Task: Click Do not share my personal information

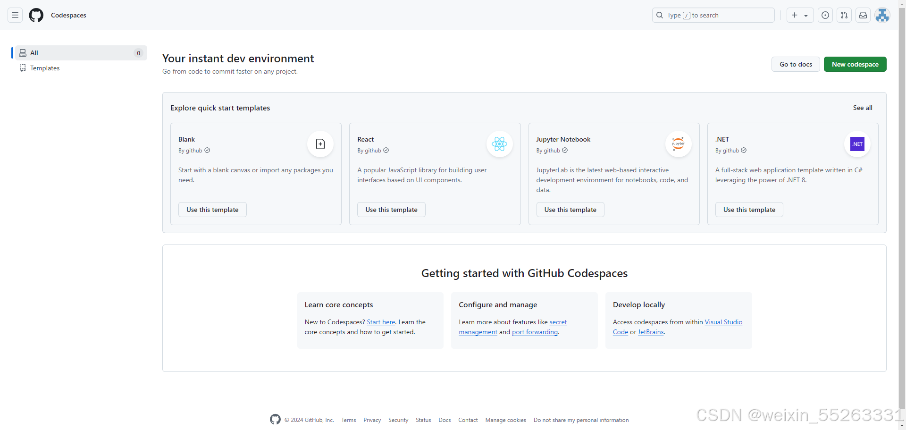Action: (x=581, y=420)
